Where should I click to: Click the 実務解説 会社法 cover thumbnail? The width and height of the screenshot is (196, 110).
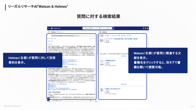102,63
